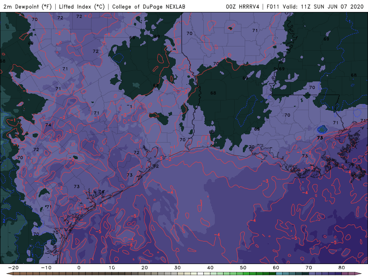Click the 0 tick label on the color scale
This screenshot has width=368, height=276.
79,268
